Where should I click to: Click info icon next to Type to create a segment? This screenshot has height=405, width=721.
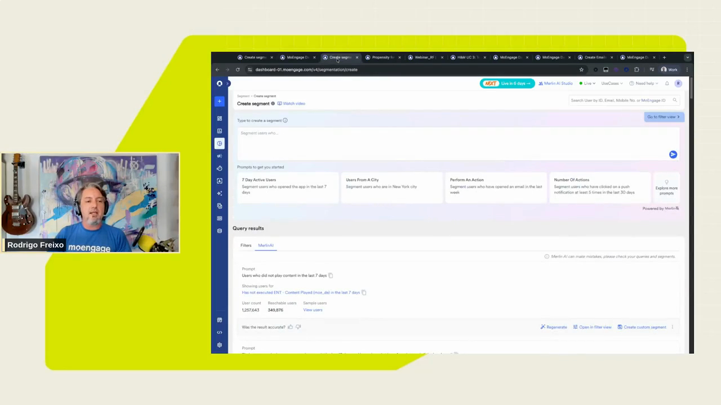click(x=285, y=120)
